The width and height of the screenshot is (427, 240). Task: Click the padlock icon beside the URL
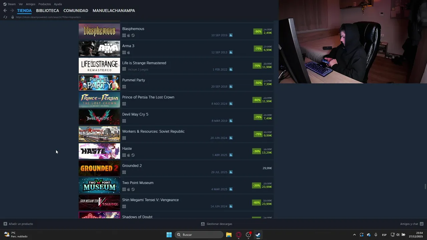(13, 17)
